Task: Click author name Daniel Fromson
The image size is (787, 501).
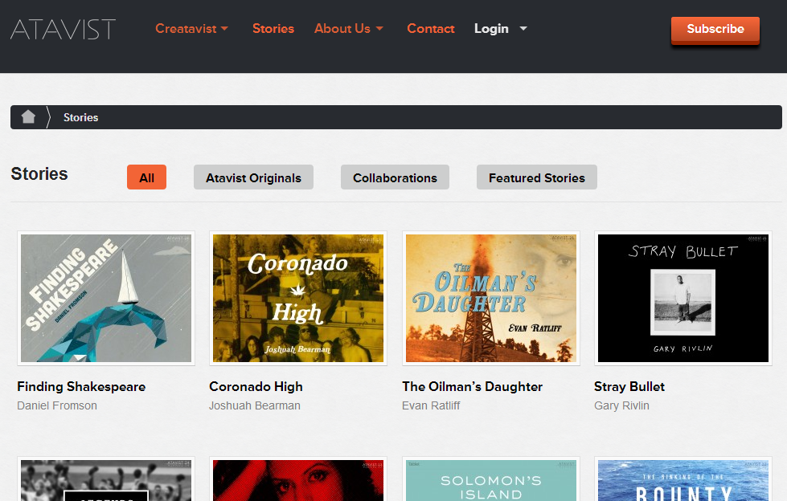Action: pyautogui.click(x=57, y=405)
